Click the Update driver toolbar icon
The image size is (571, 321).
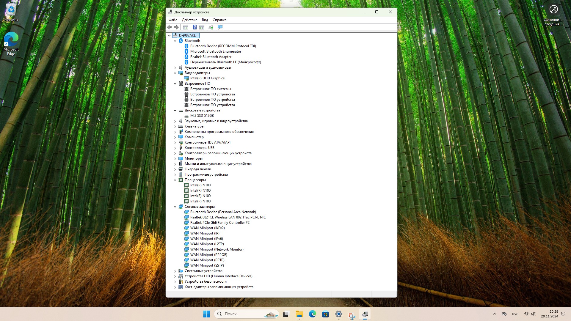[x=211, y=27]
